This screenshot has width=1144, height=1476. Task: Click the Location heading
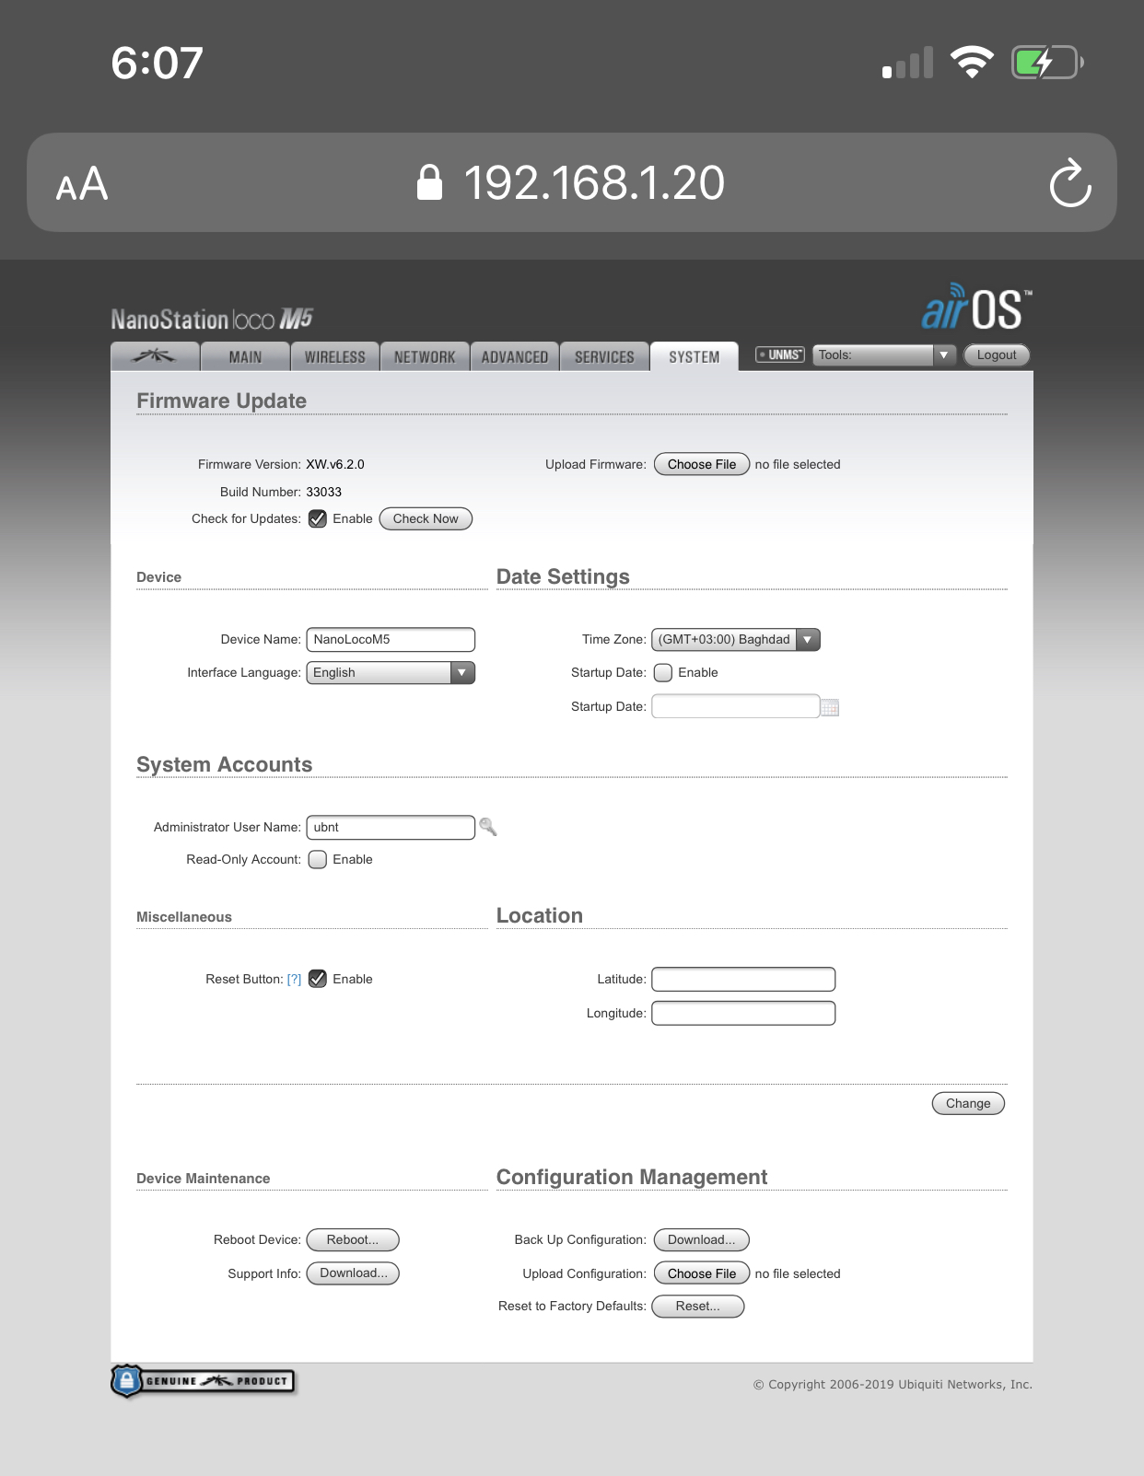tap(540, 915)
